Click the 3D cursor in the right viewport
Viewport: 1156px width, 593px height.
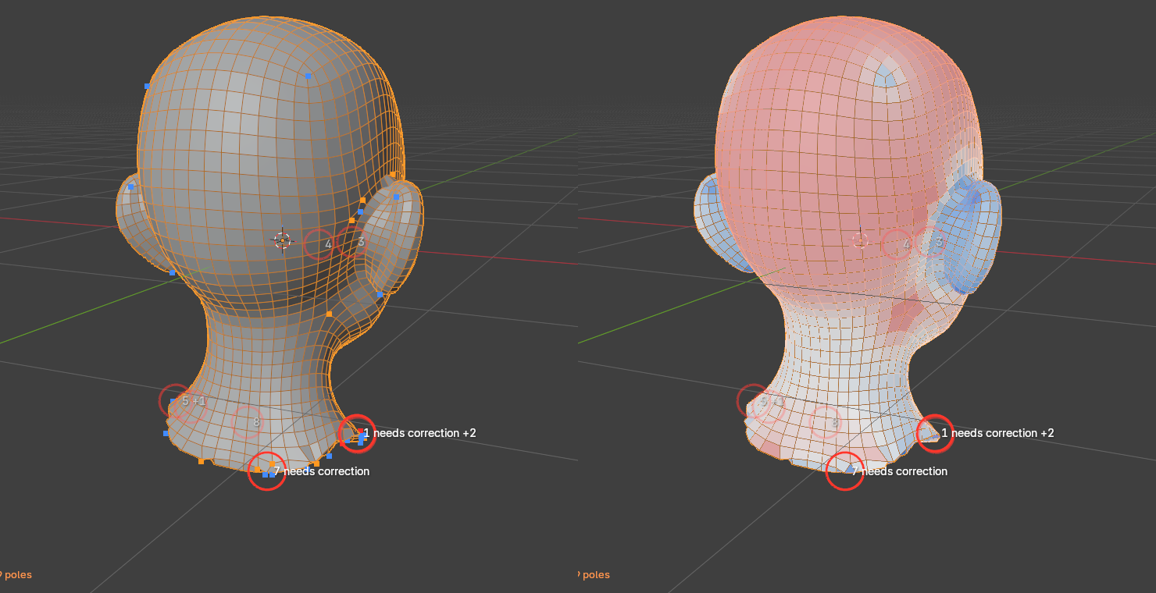(x=861, y=240)
